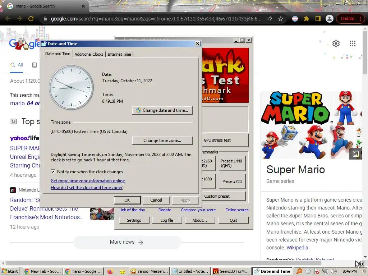Viewport: 368px width, 276px height.
Task: Open FurMark Settings
Action: [x=134, y=220]
